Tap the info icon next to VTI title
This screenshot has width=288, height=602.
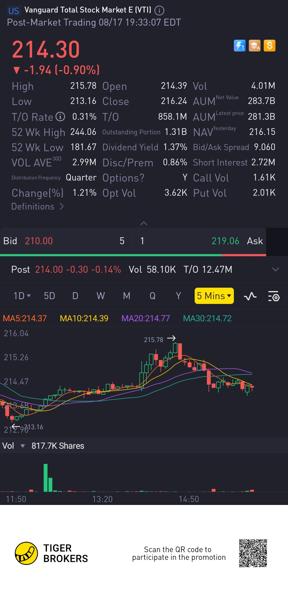coord(159,10)
